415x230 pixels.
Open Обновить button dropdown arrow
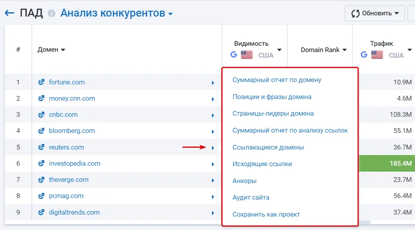396,13
